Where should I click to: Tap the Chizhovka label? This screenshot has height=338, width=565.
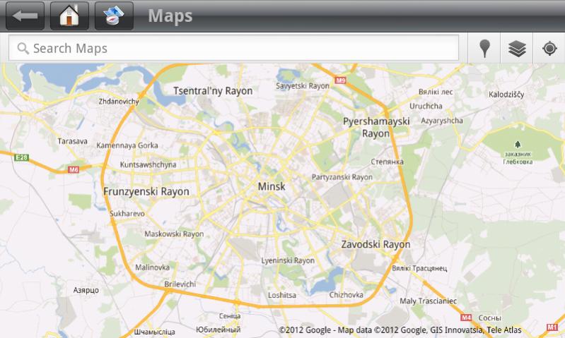[x=346, y=295]
